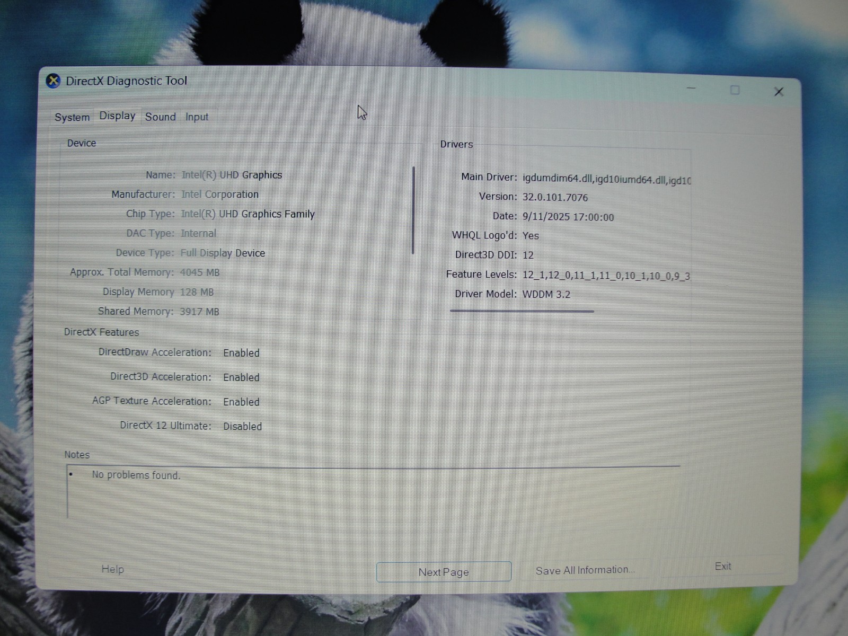This screenshot has width=848, height=636.
Task: Click the Feature Levels '12_1,12_0' value
Action: pyautogui.click(x=606, y=276)
